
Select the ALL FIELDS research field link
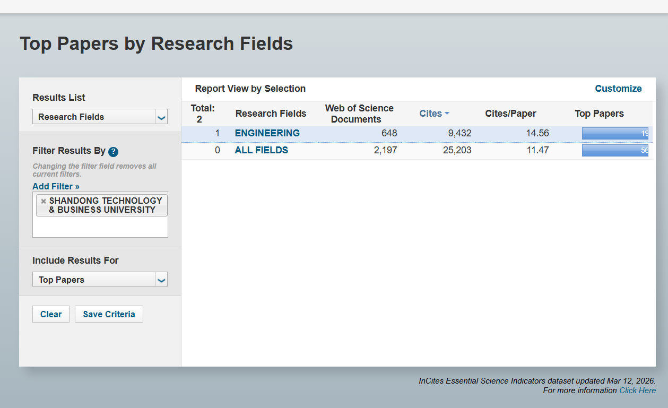261,150
